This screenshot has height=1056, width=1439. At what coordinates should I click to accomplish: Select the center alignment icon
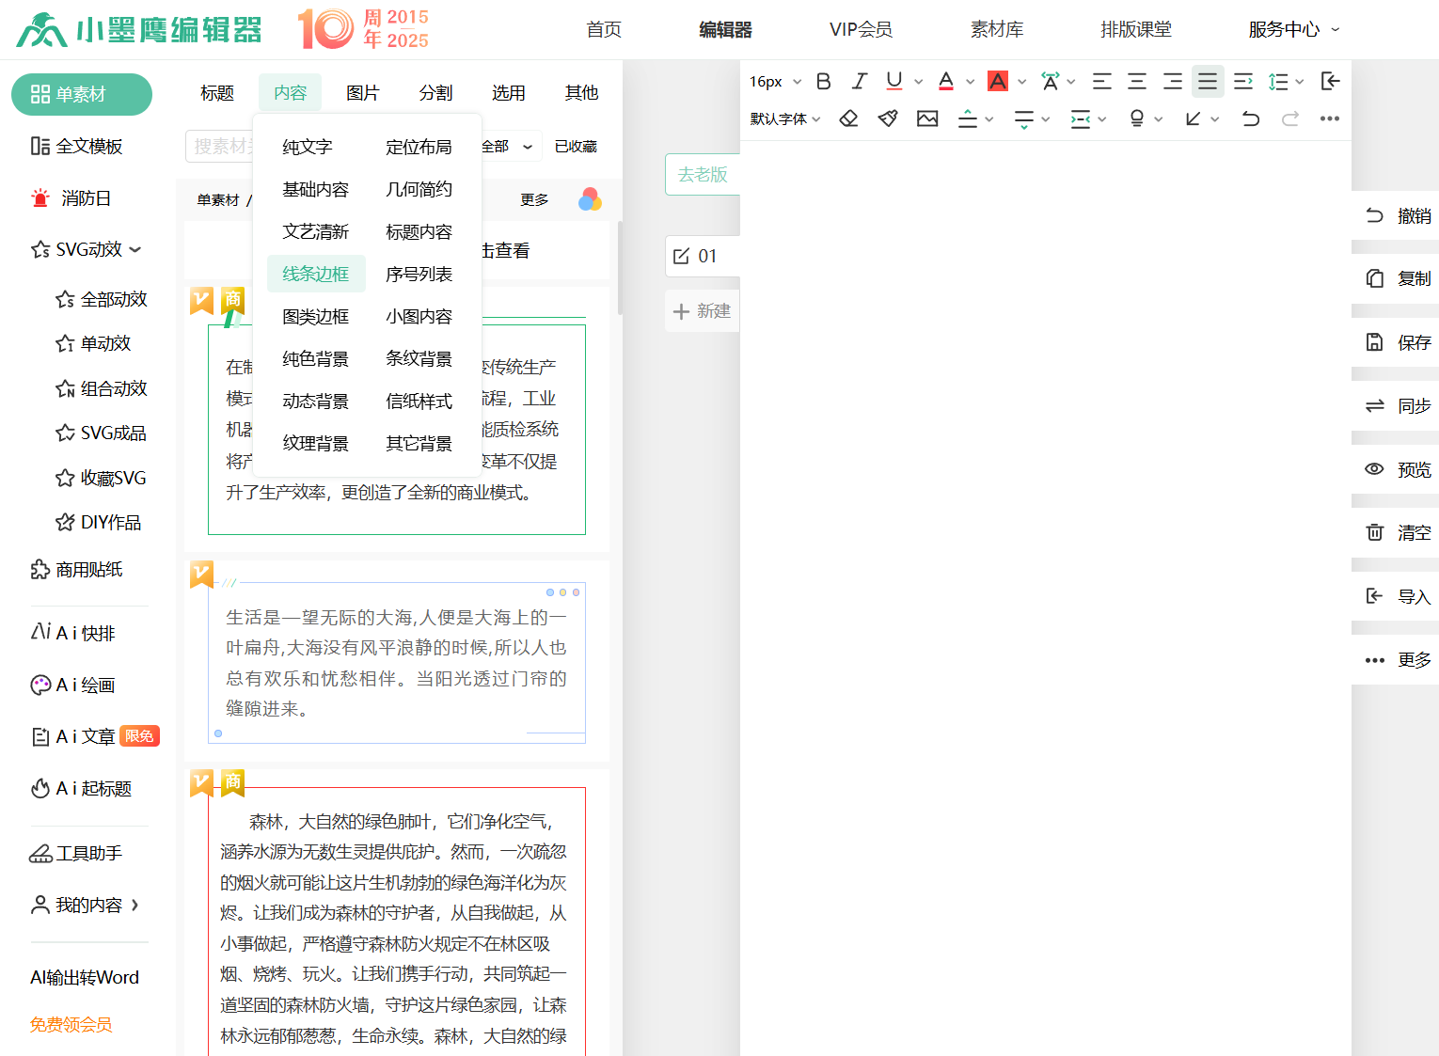(x=1136, y=82)
